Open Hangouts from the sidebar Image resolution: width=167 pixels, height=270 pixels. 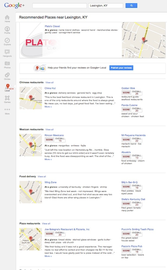pos(7,53)
